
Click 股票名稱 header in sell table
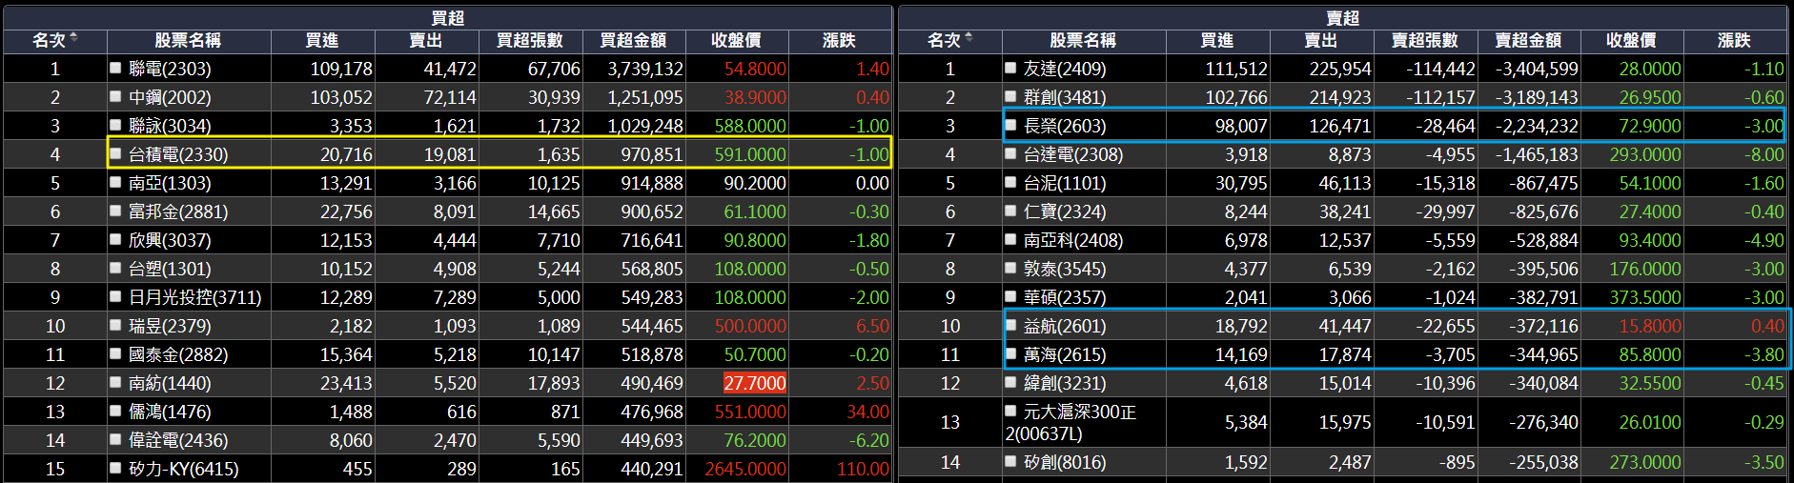click(1083, 40)
